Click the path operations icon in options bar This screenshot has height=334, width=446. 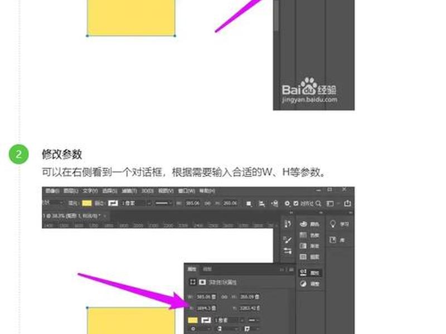tap(249, 204)
